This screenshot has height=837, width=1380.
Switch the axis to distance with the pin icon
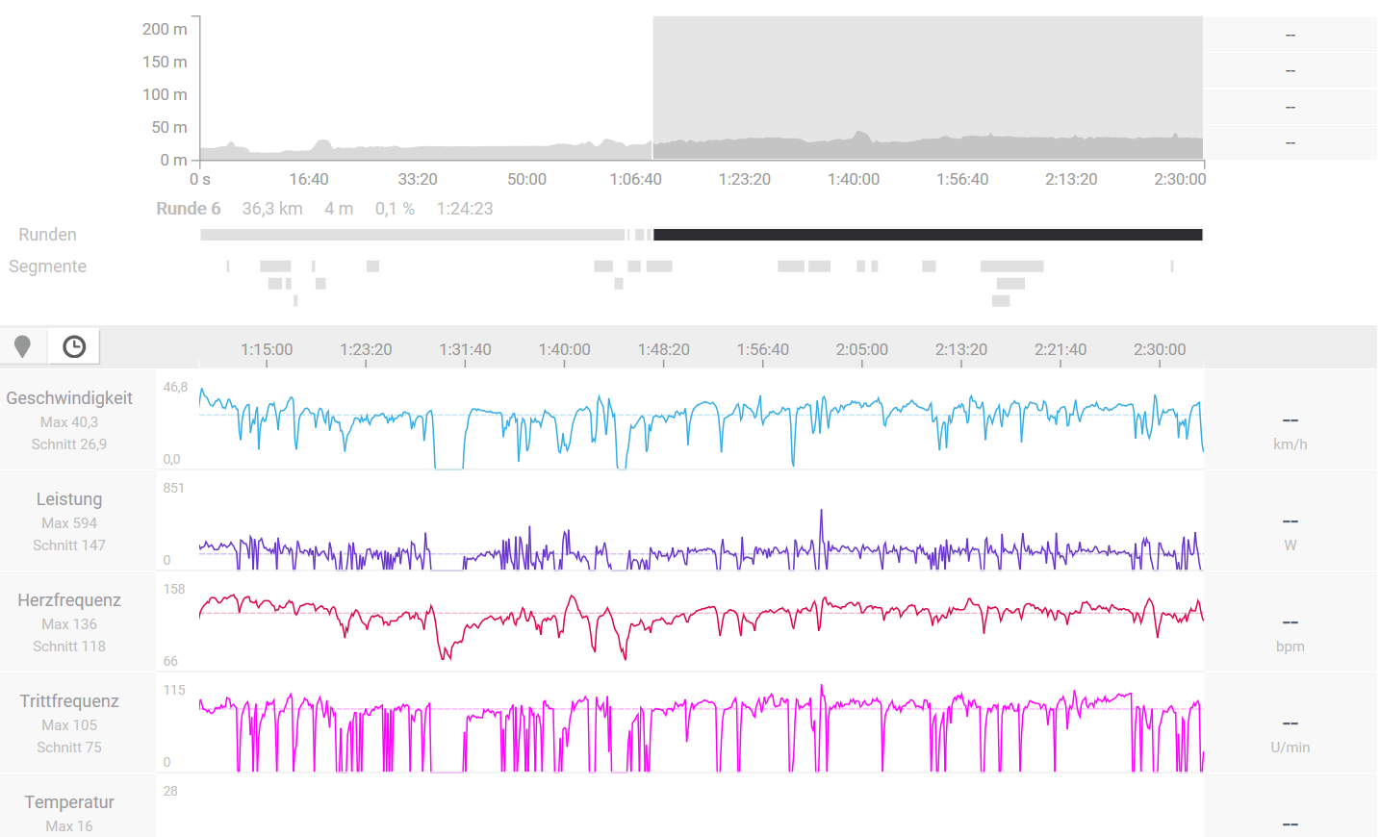(x=23, y=346)
